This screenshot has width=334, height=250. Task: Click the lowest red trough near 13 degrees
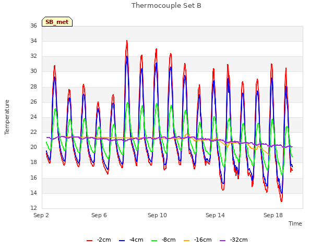[x=281, y=201]
